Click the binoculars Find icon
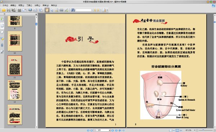This screenshot has height=132, width=216. pos(73,10)
